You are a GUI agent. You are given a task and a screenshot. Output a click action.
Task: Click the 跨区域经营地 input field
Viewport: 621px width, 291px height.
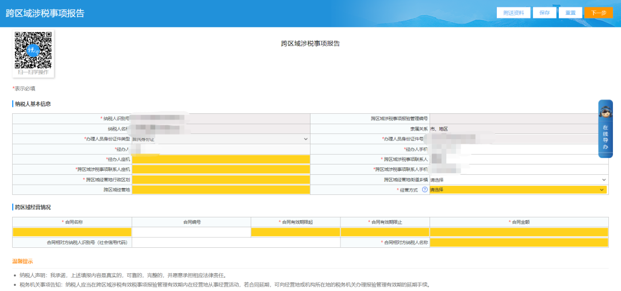tap(221, 190)
